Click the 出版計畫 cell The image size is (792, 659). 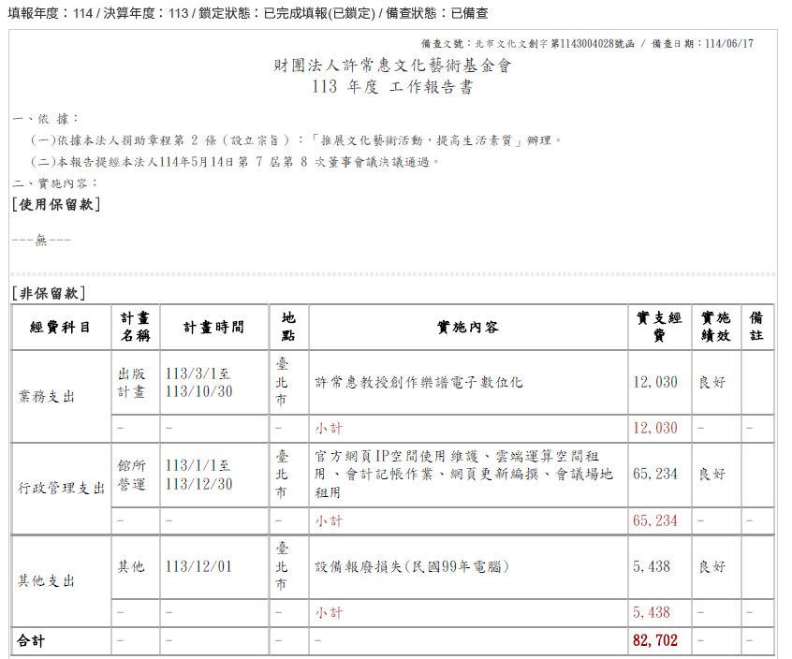tap(132, 382)
